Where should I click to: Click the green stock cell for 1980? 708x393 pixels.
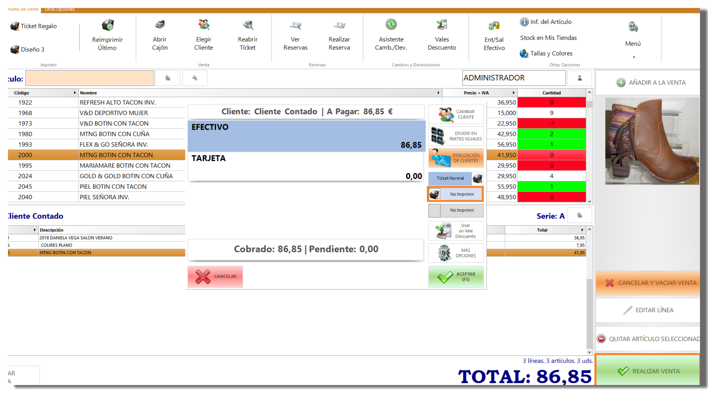click(x=552, y=134)
